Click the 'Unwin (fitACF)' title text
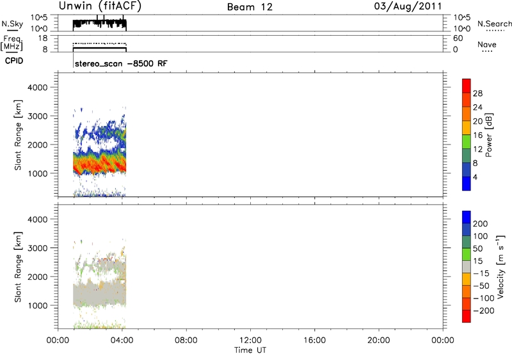This screenshot has height=354, width=512. coord(100,6)
